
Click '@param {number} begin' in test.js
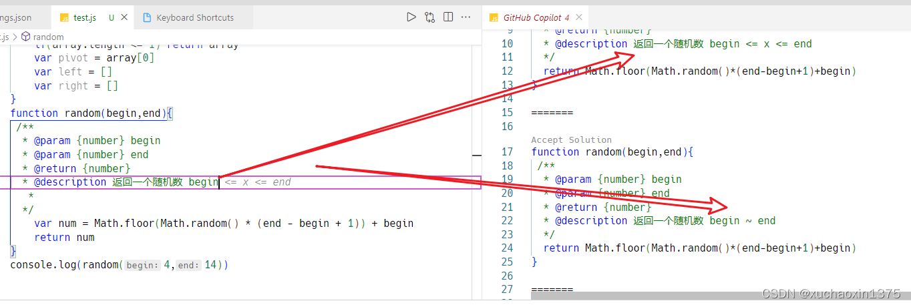[x=97, y=140]
